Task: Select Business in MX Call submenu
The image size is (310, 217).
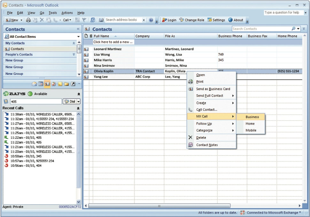Action: 252,117
